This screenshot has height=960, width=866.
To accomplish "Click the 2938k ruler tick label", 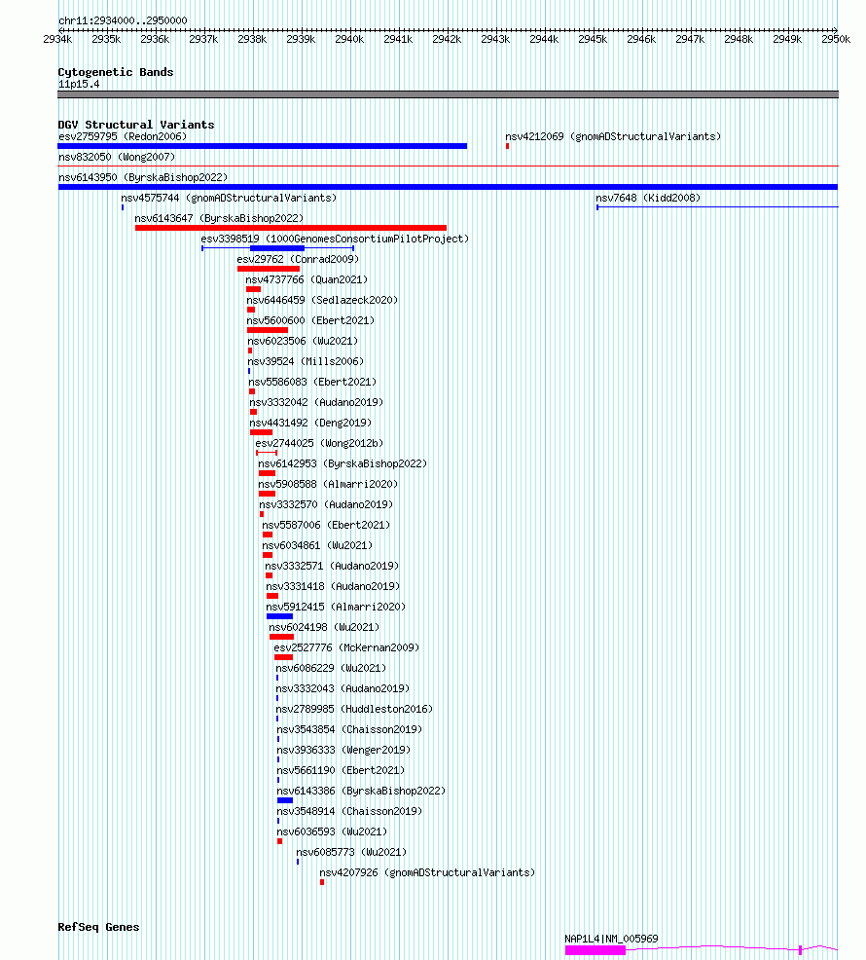I will (x=252, y=39).
